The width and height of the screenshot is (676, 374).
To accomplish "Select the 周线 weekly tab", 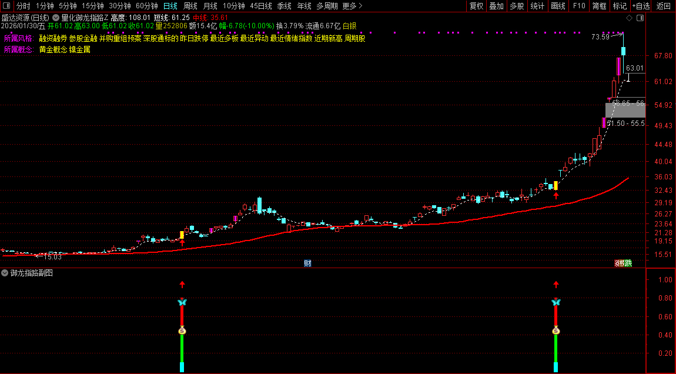I will (x=190, y=6).
